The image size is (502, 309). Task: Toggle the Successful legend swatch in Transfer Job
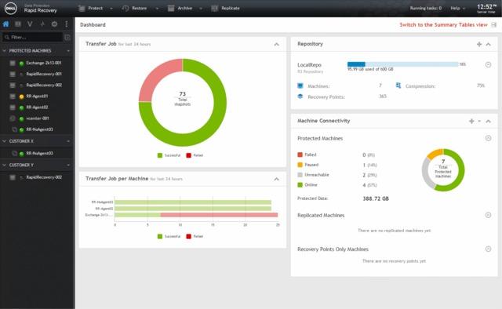tap(160, 155)
